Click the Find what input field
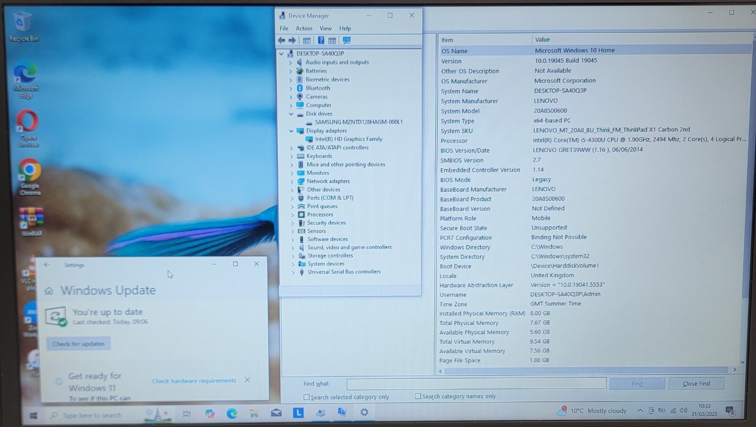The width and height of the screenshot is (756, 427). click(x=476, y=383)
